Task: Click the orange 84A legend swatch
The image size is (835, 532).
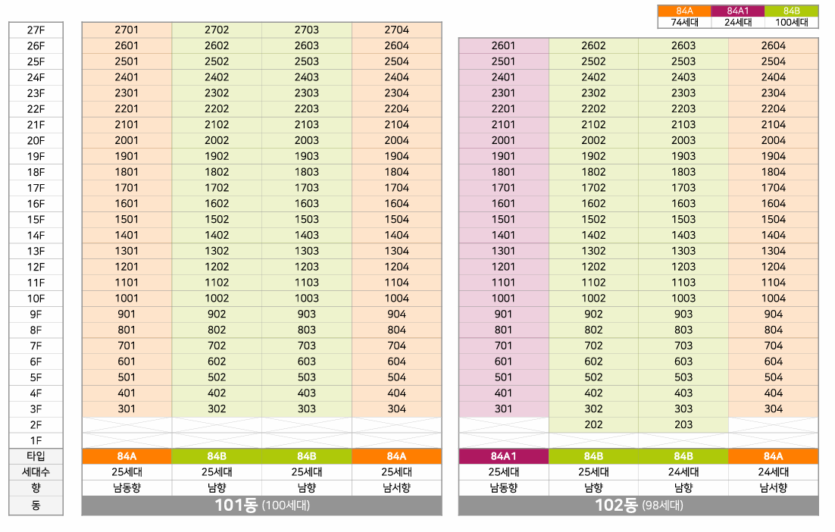Action: pyautogui.click(x=684, y=11)
